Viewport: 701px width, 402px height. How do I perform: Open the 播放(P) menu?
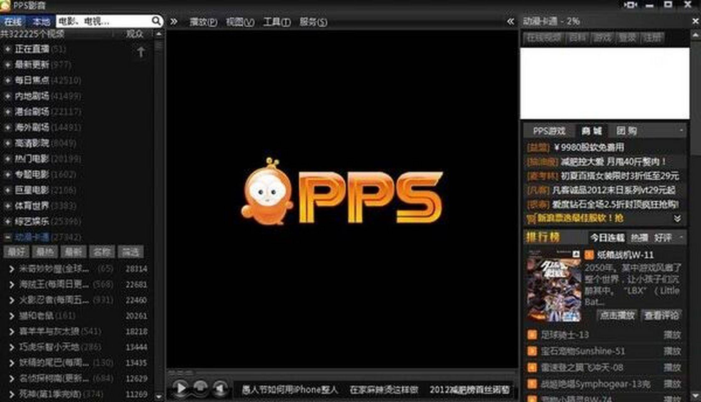coord(203,22)
